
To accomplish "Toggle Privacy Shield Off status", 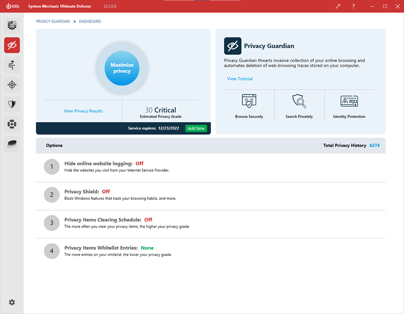I will tap(106, 192).
